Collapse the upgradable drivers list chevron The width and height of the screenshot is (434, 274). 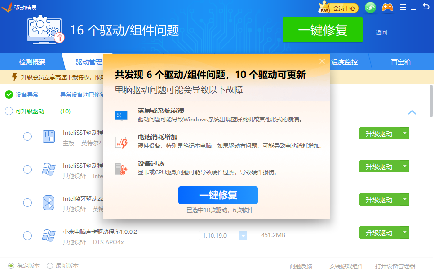412,112
